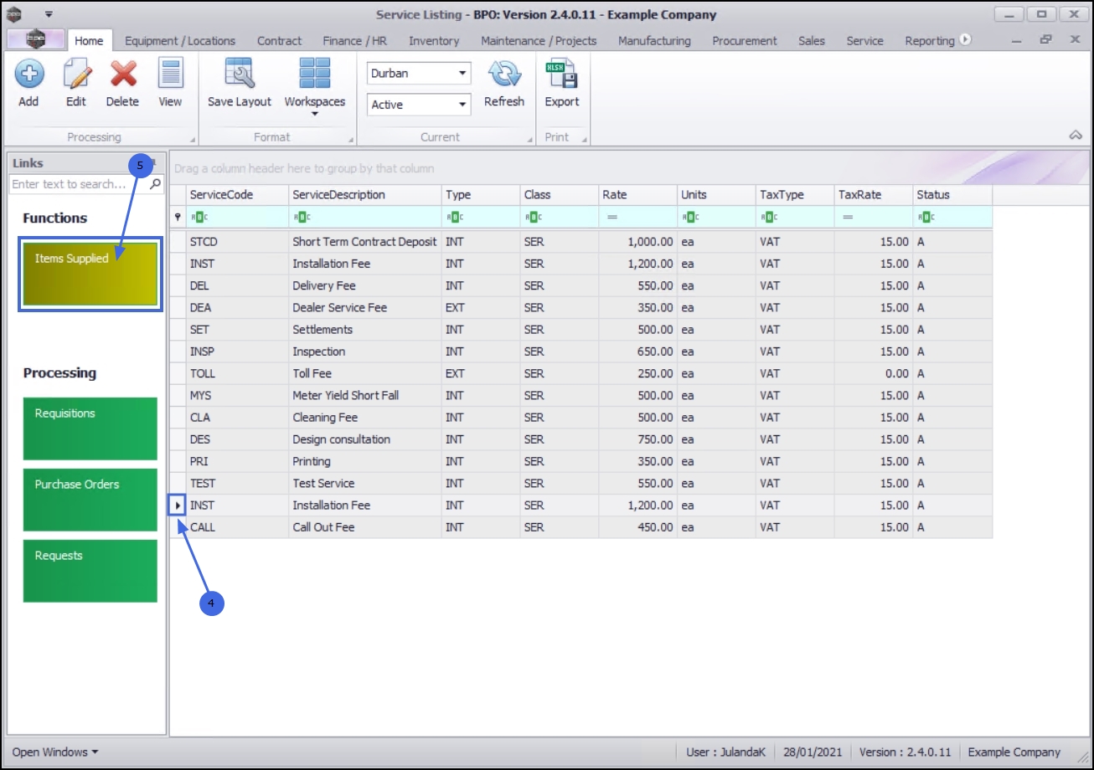Click the Requisitions tile
The height and width of the screenshot is (770, 1094).
pyautogui.click(x=90, y=429)
